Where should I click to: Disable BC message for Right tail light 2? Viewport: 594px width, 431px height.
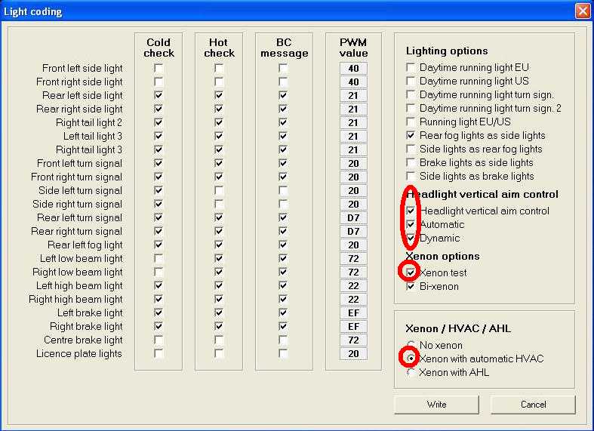282,123
